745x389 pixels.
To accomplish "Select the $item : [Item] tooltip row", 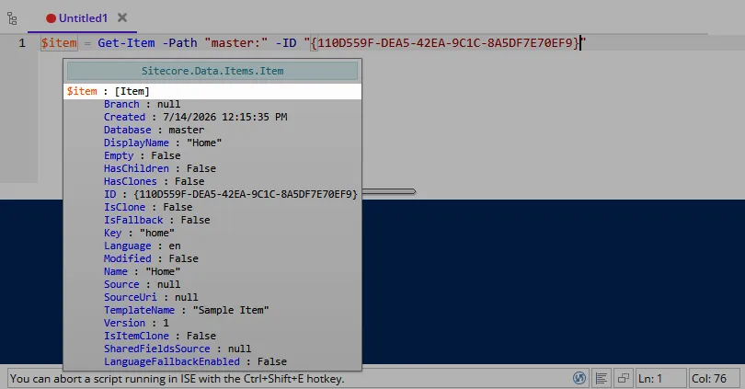I will click(x=212, y=91).
